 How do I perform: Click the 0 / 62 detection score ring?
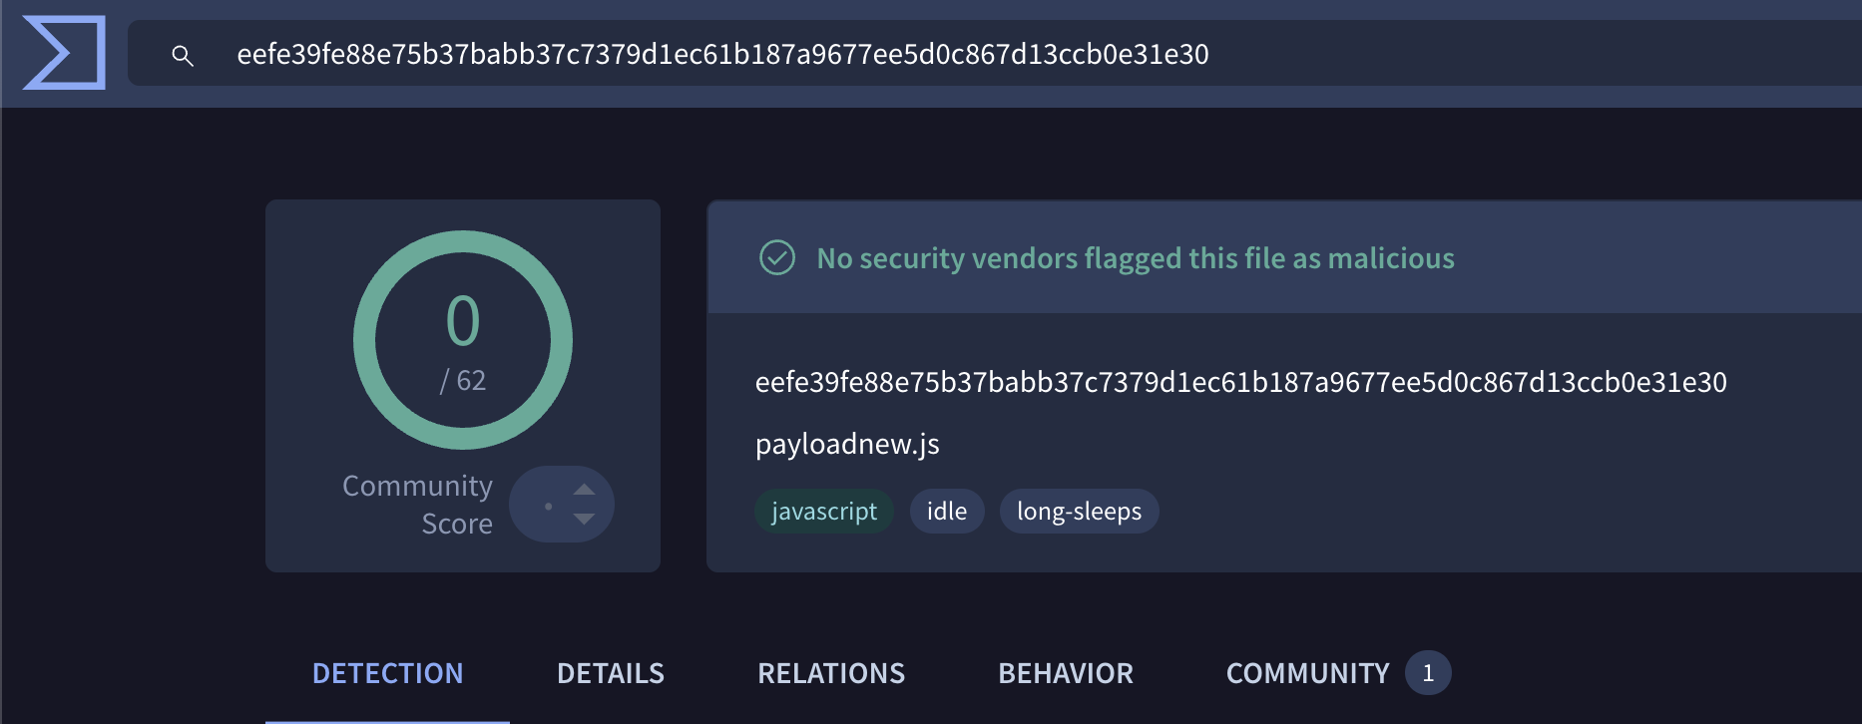click(x=463, y=340)
